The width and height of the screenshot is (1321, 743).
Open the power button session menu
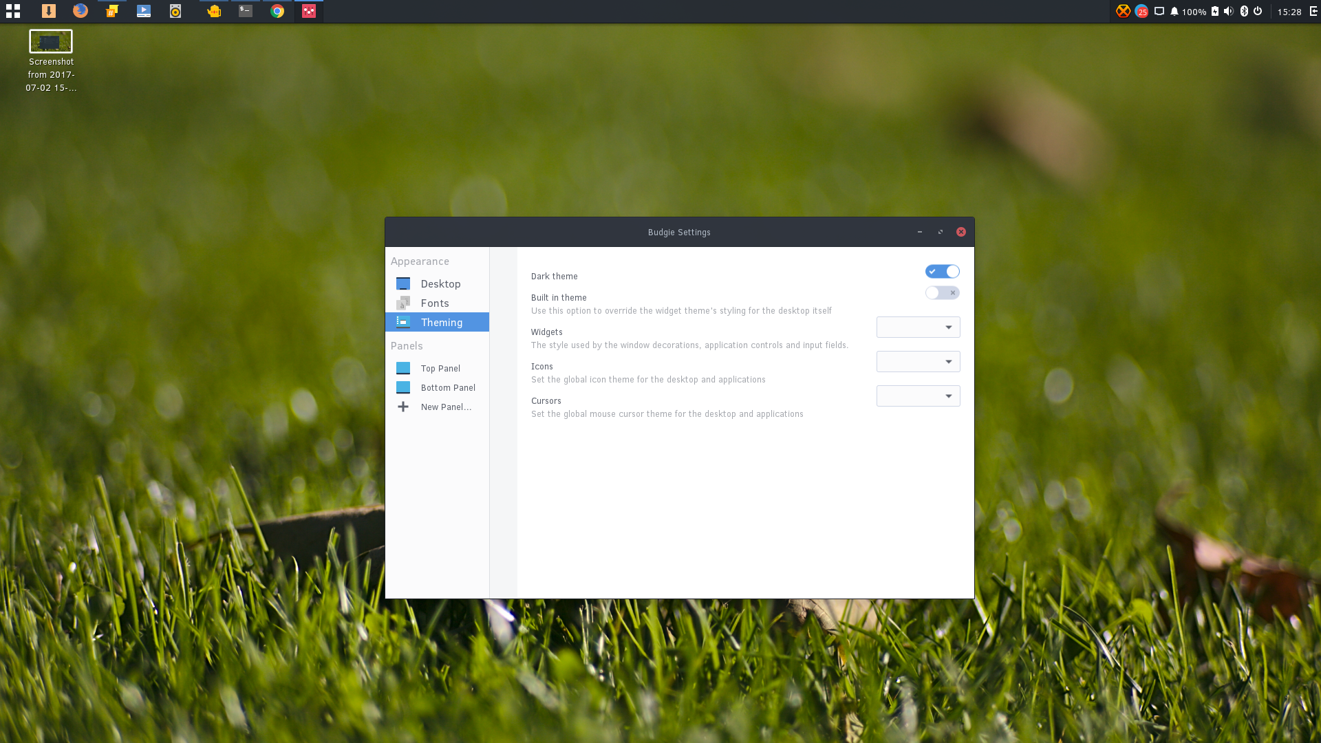(x=1258, y=11)
